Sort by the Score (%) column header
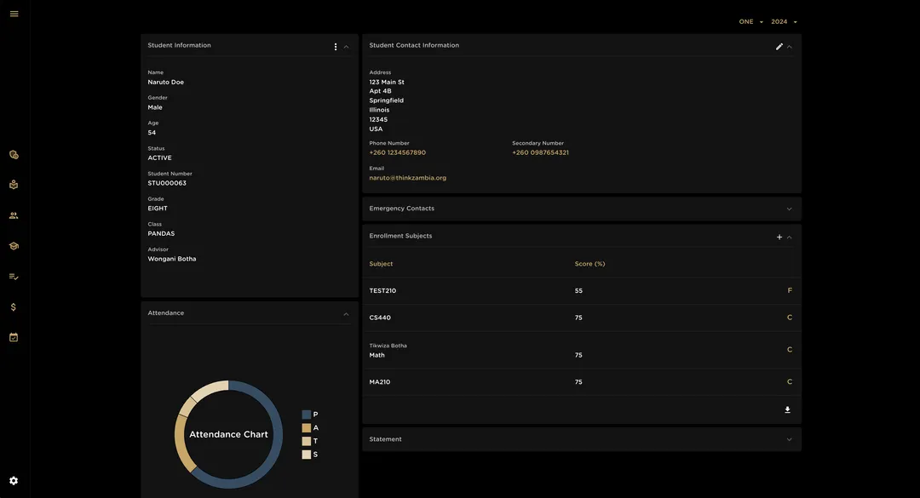This screenshot has height=498, width=920. (589, 264)
